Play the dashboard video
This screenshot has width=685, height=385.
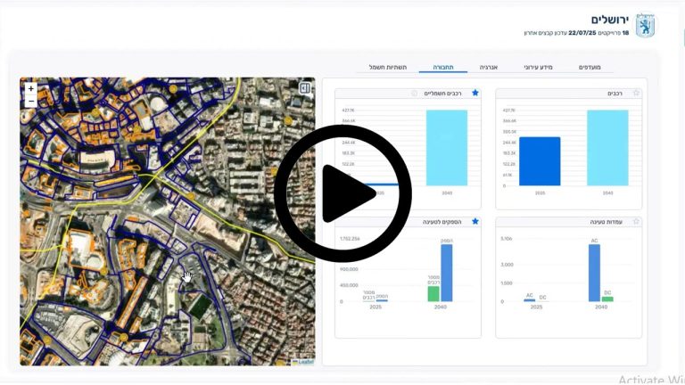point(342,192)
